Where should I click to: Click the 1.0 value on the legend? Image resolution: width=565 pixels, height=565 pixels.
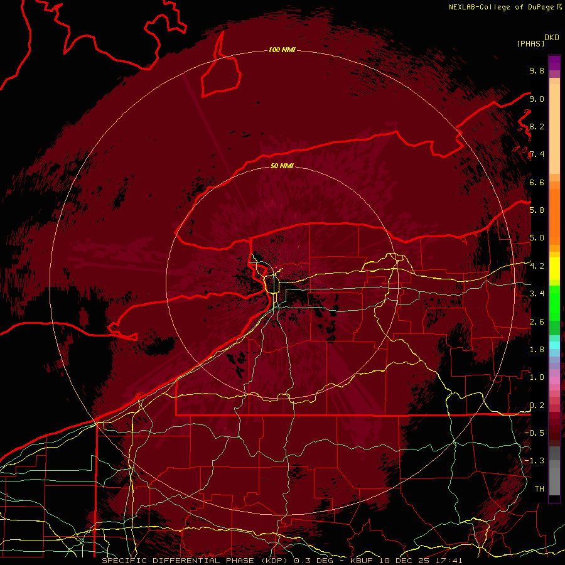(x=537, y=377)
